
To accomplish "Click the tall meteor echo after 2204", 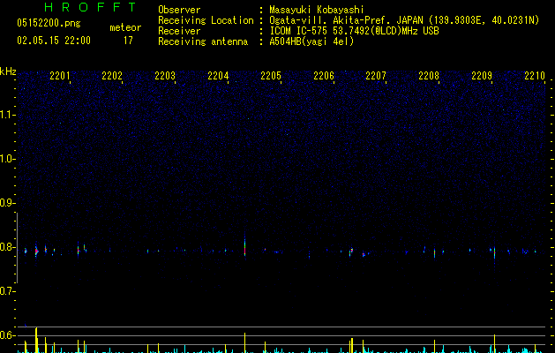I will coord(244,244).
